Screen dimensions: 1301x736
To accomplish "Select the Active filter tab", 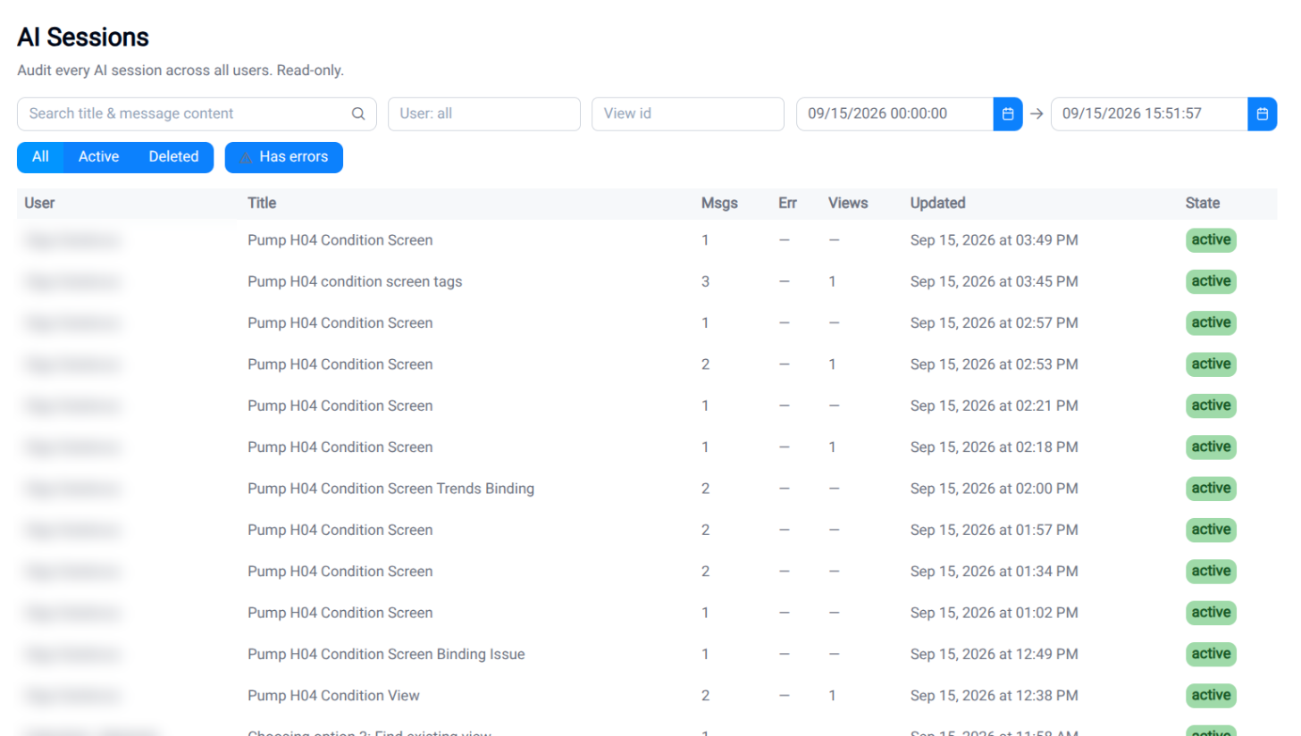I will (98, 157).
